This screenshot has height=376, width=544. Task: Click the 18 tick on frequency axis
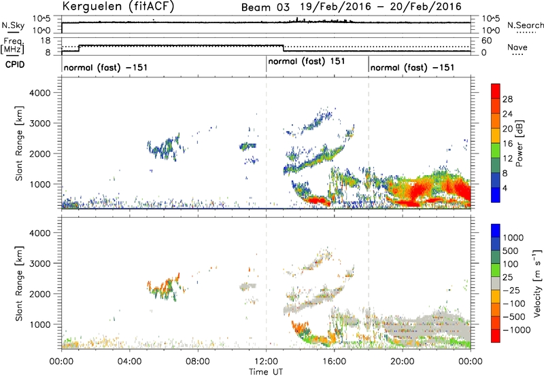point(45,41)
